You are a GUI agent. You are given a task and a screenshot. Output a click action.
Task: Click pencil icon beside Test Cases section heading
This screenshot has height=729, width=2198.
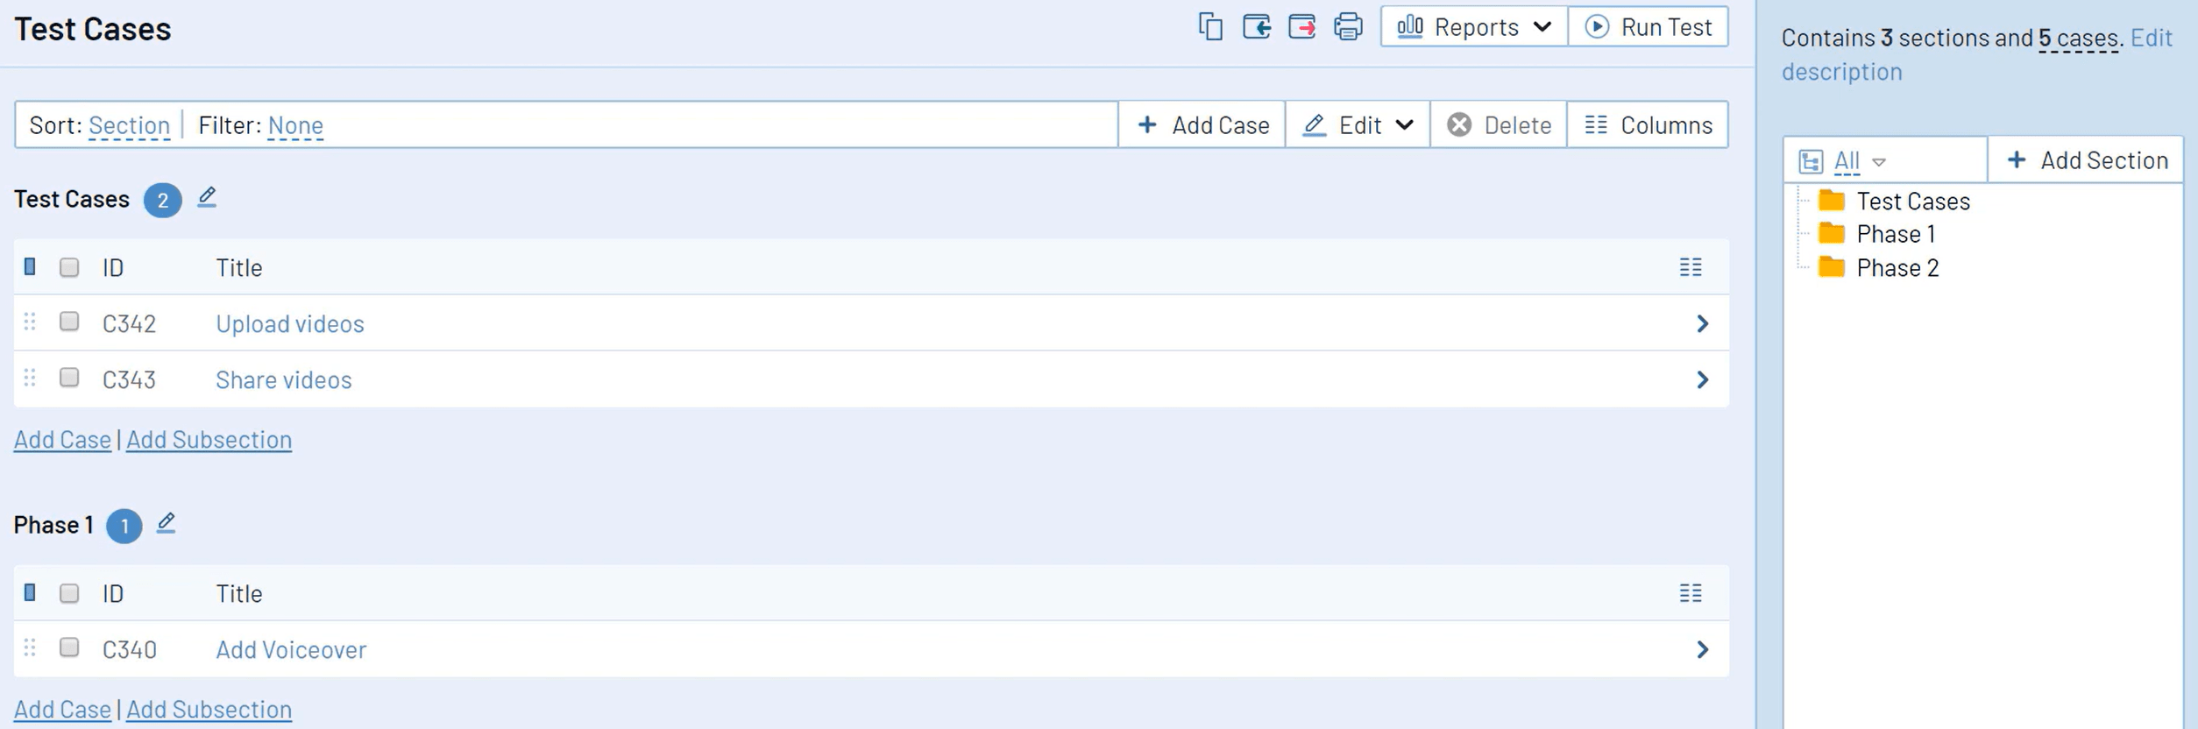coord(207,198)
